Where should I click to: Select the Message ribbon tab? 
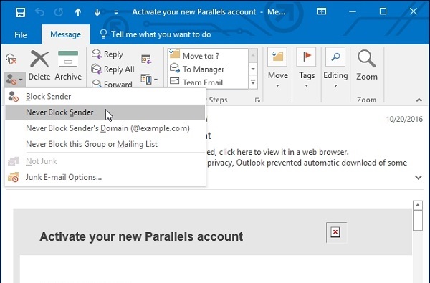pyautogui.click(x=65, y=34)
